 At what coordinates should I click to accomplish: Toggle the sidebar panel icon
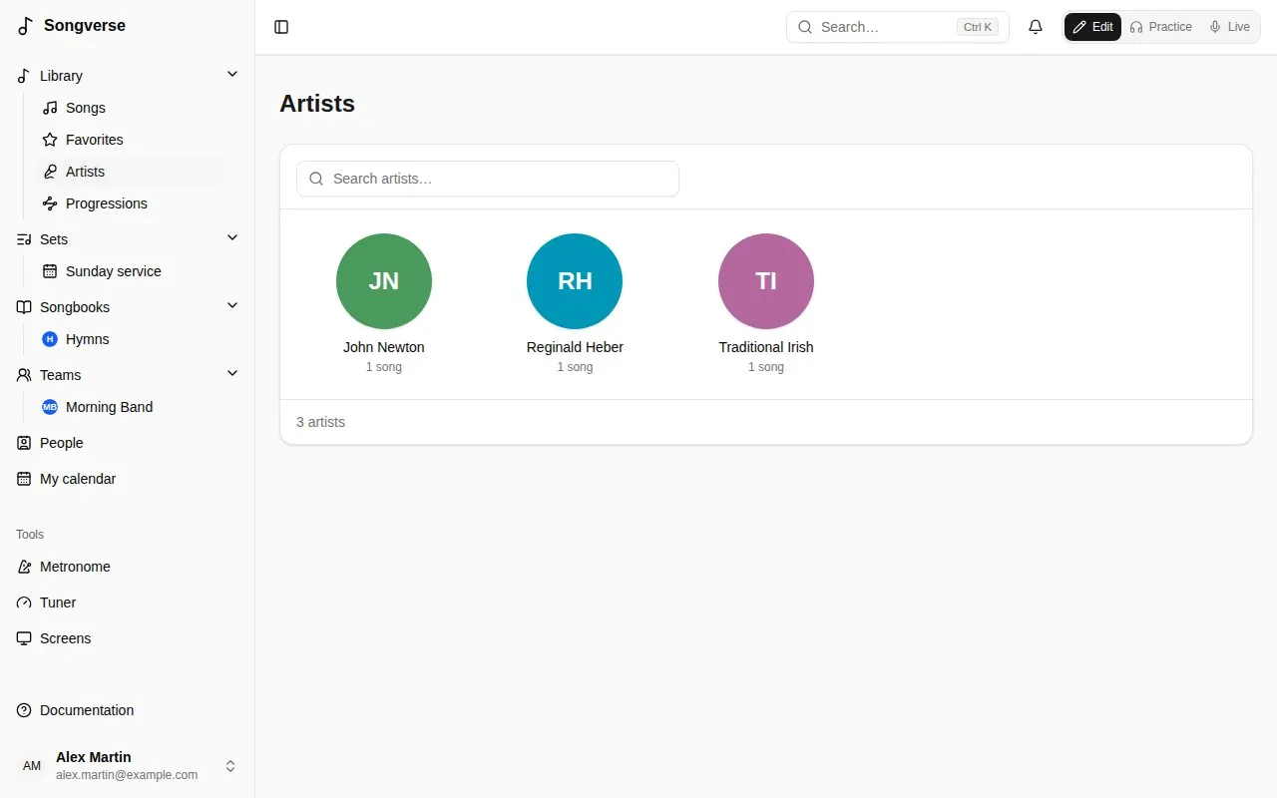(x=281, y=27)
